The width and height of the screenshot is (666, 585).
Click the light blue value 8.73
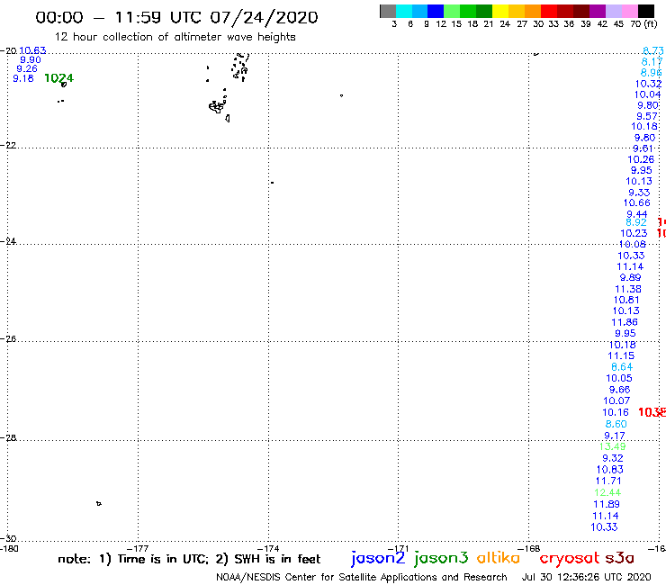coord(652,50)
